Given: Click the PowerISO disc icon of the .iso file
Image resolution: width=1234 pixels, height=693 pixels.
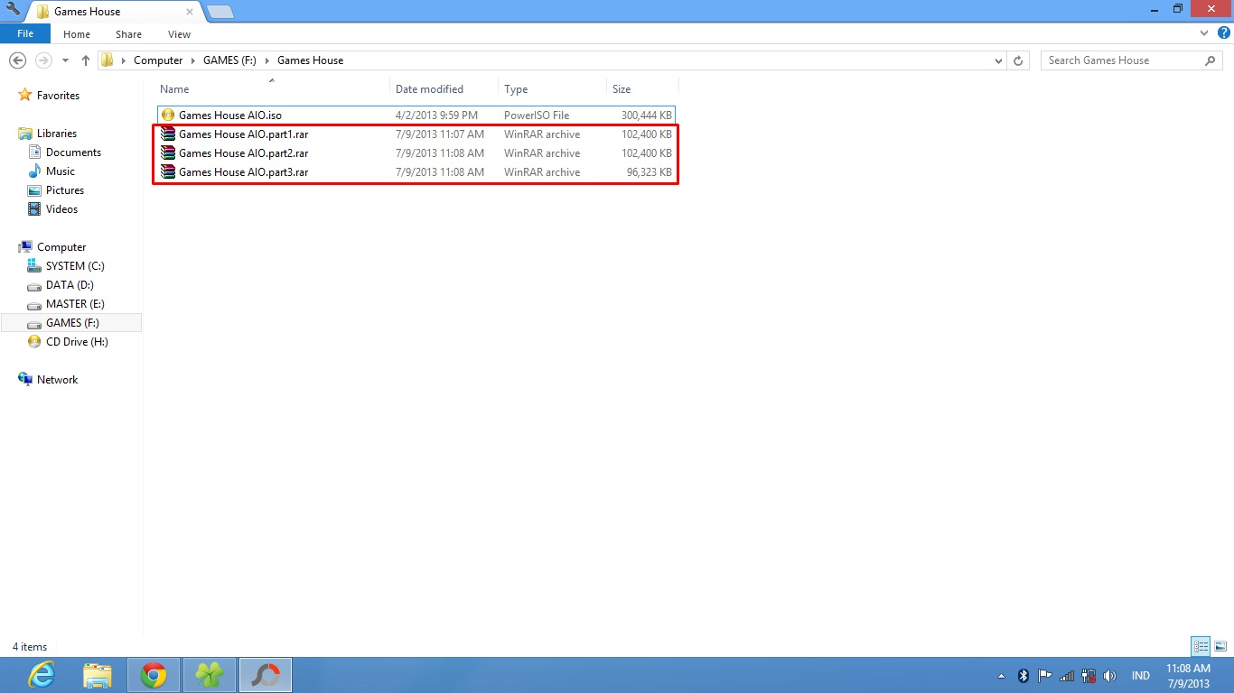Looking at the screenshot, I should click(x=168, y=115).
